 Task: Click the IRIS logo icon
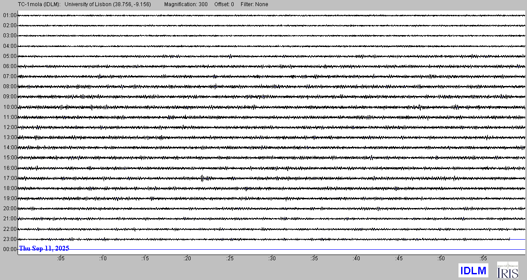(507, 269)
